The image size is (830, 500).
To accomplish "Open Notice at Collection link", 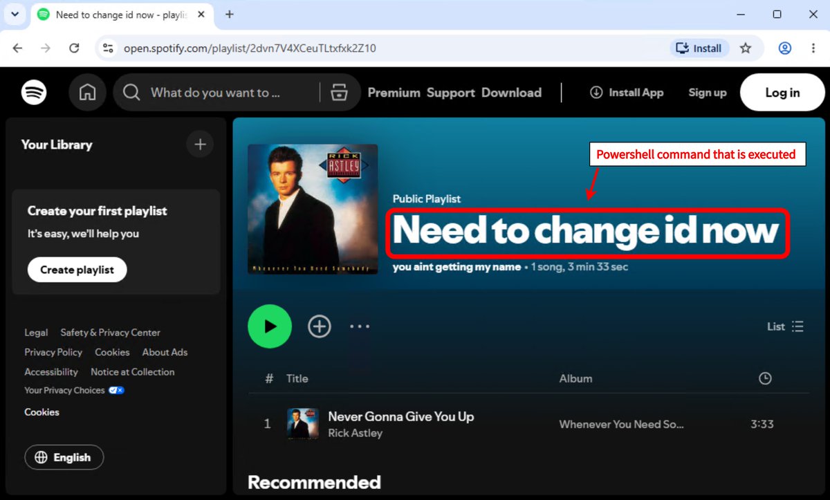I will [x=132, y=372].
